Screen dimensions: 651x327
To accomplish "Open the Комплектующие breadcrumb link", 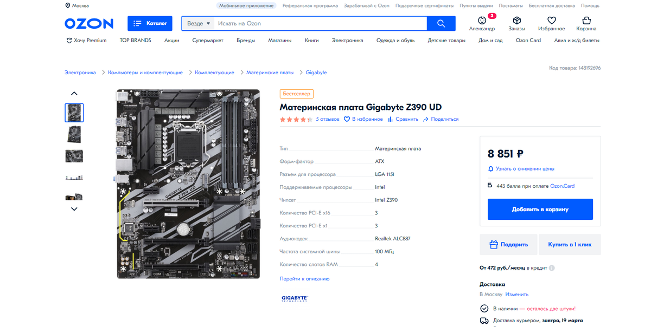I will coord(215,73).
